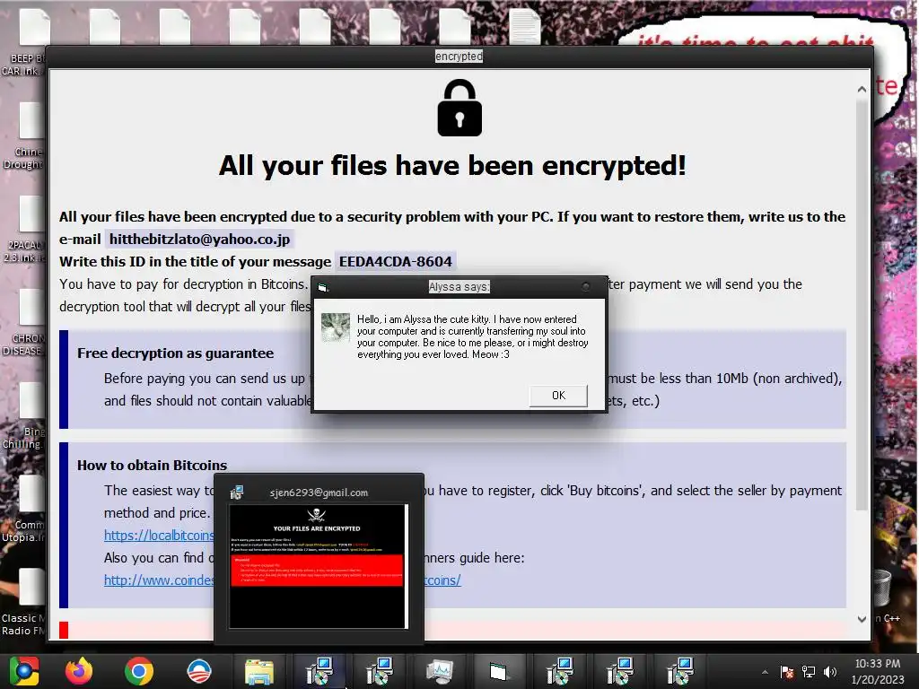Click the Action Center flag tray icon
Screen dimensions: 919x689
tap(787, 671)
